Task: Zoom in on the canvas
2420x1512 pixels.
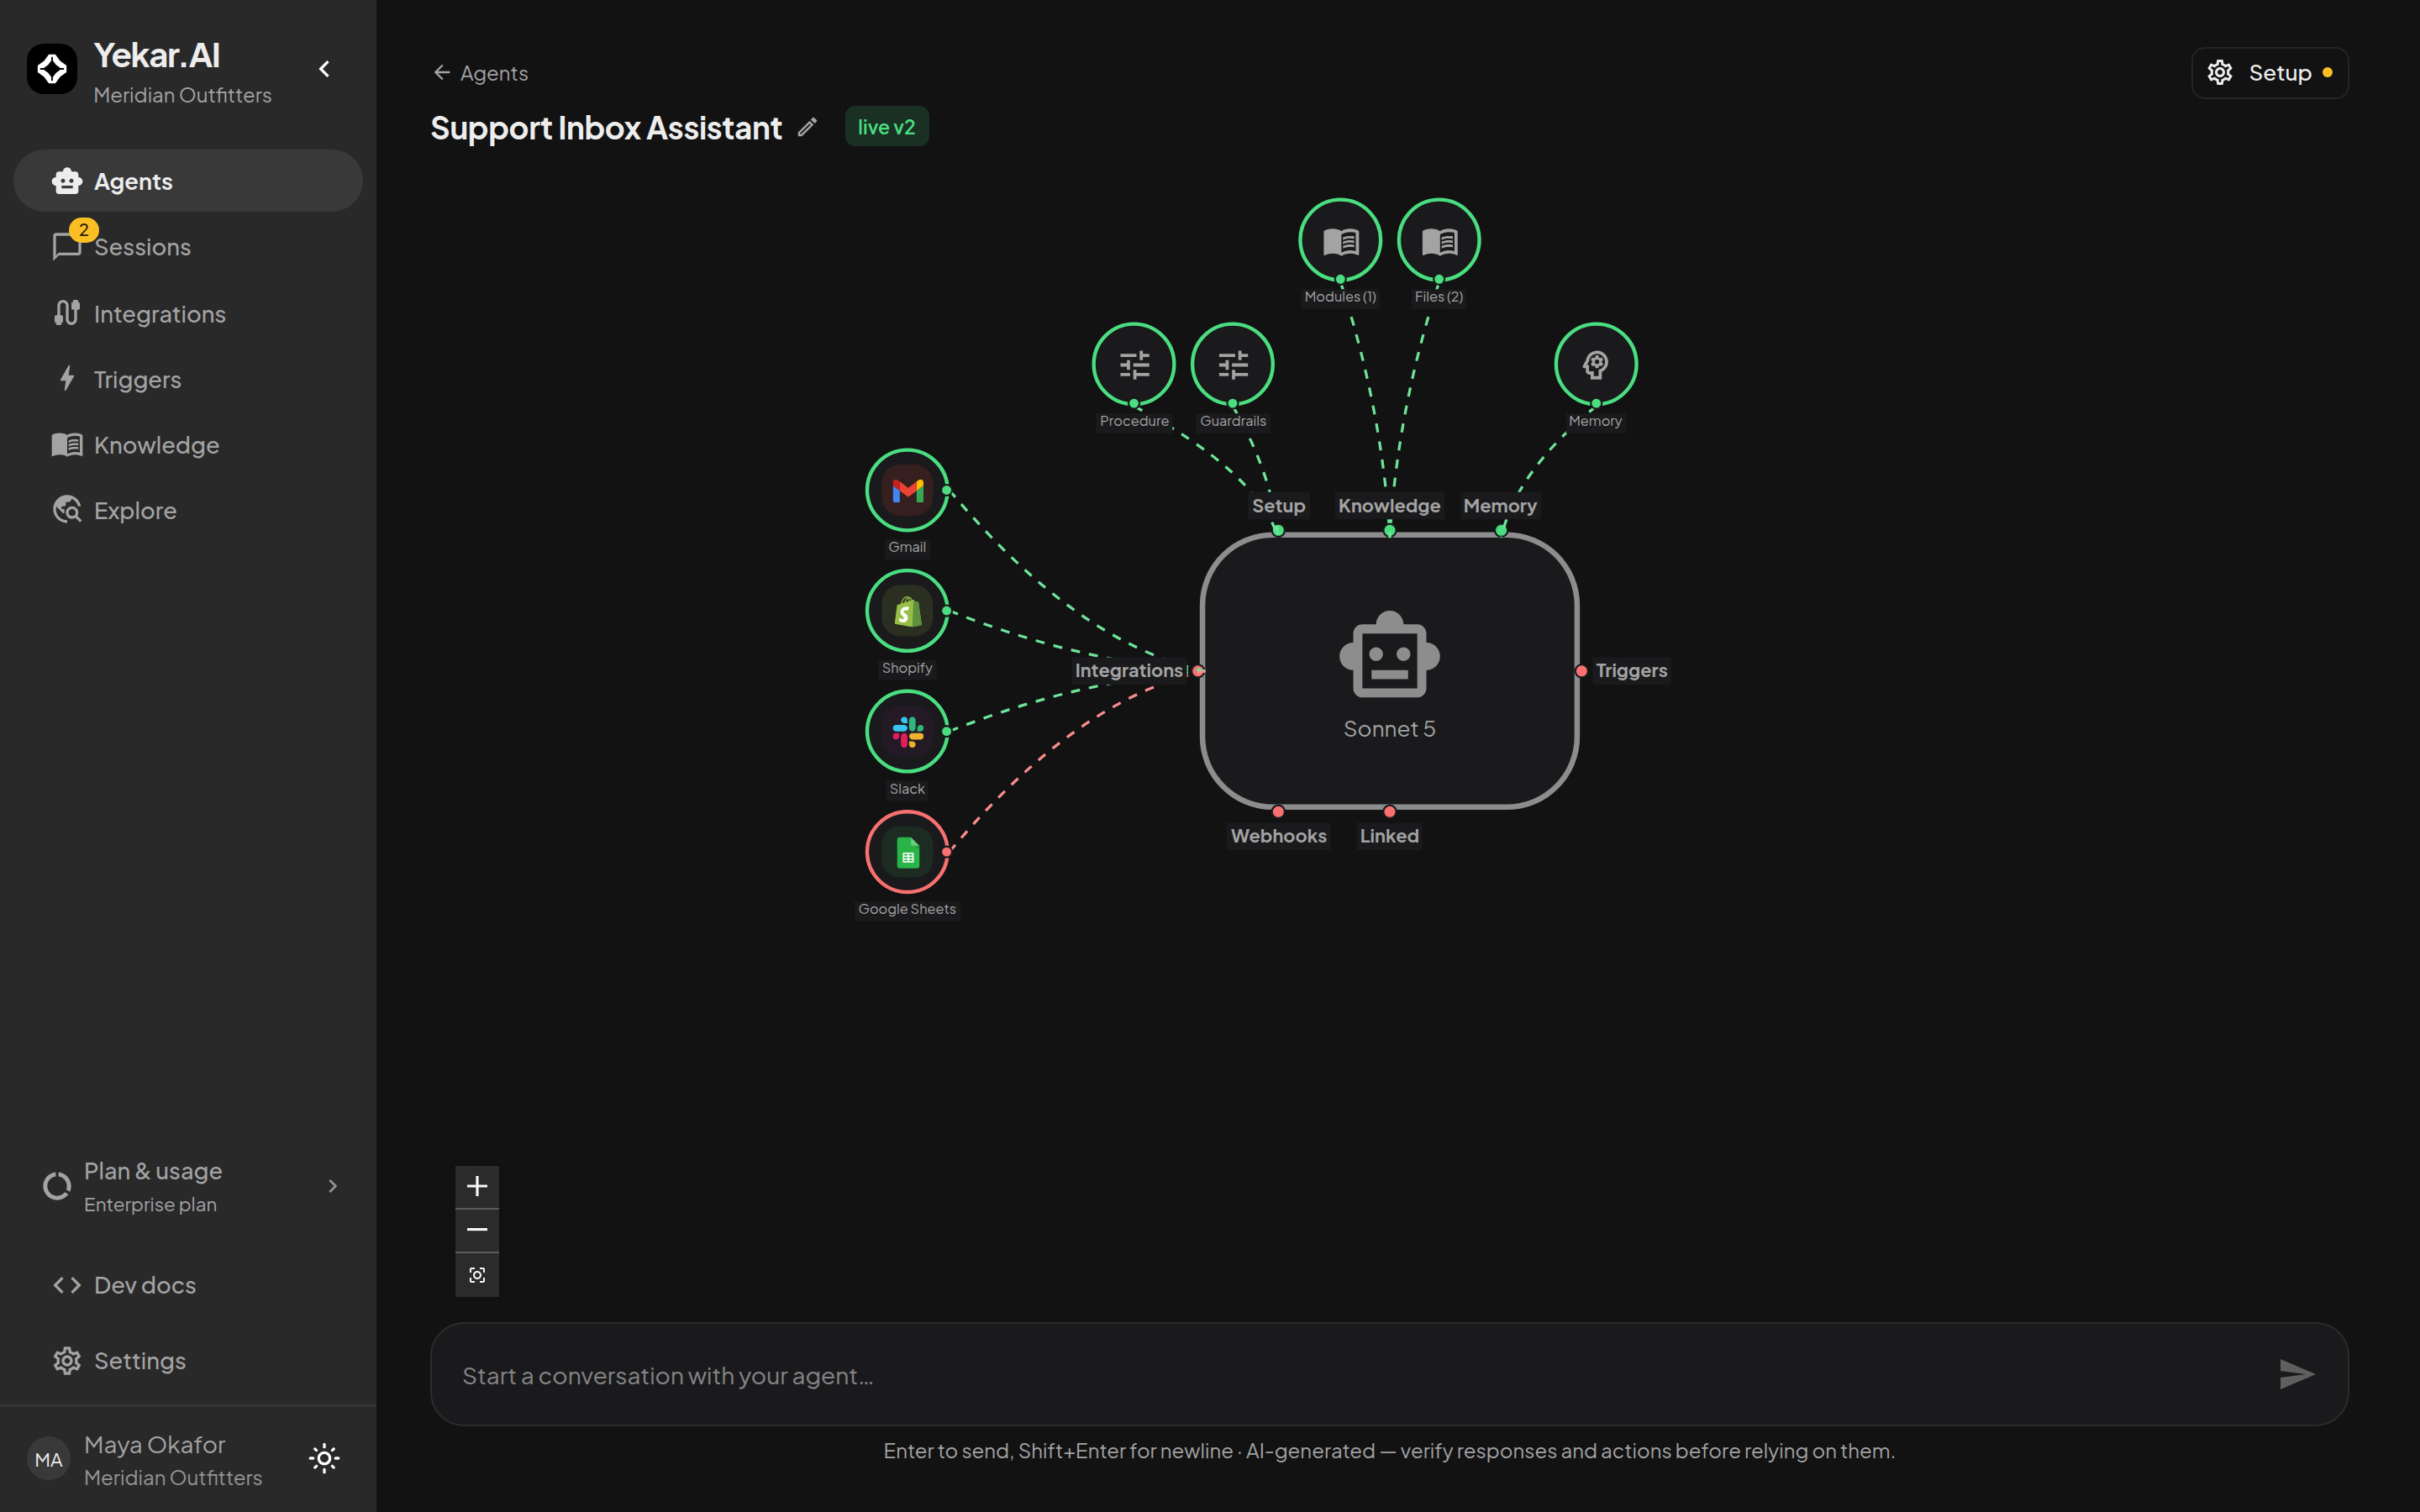Action: pyautogui.click(x=477, y=1186)
